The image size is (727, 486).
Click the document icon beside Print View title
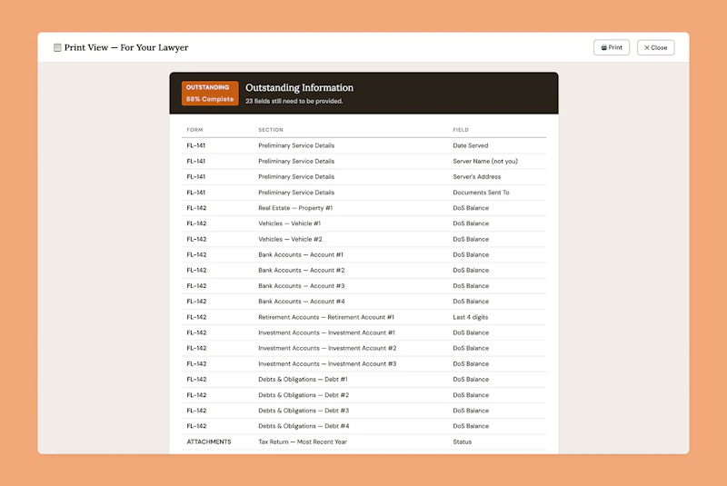pyautogui.click(x=57, y=47)
